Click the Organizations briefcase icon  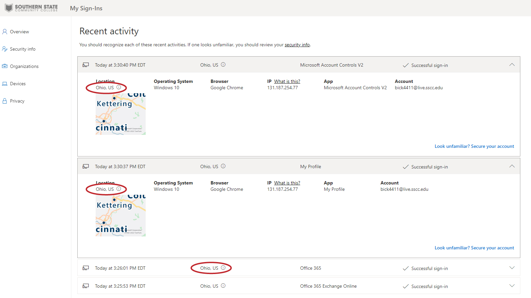point(5,66)
